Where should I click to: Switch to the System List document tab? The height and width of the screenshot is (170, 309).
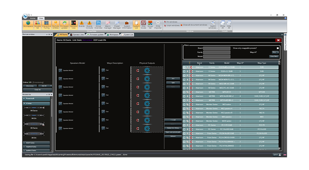(x=127, y=34)
